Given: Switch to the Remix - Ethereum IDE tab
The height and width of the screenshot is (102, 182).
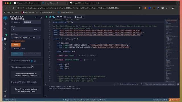Looking at the screenshot, I should point(54,3).
